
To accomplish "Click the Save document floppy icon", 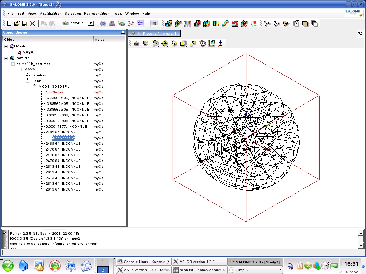I will click(x=25, y=24).
